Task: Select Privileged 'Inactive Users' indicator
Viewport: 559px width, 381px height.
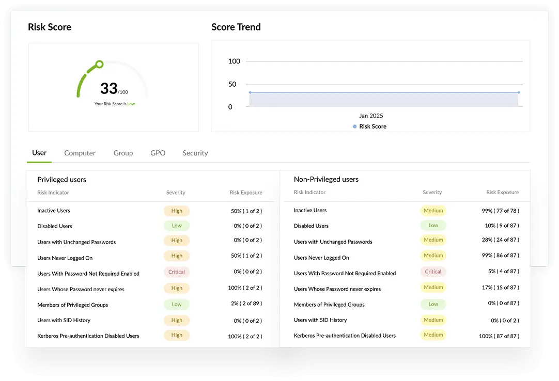Action: point(54,211)
